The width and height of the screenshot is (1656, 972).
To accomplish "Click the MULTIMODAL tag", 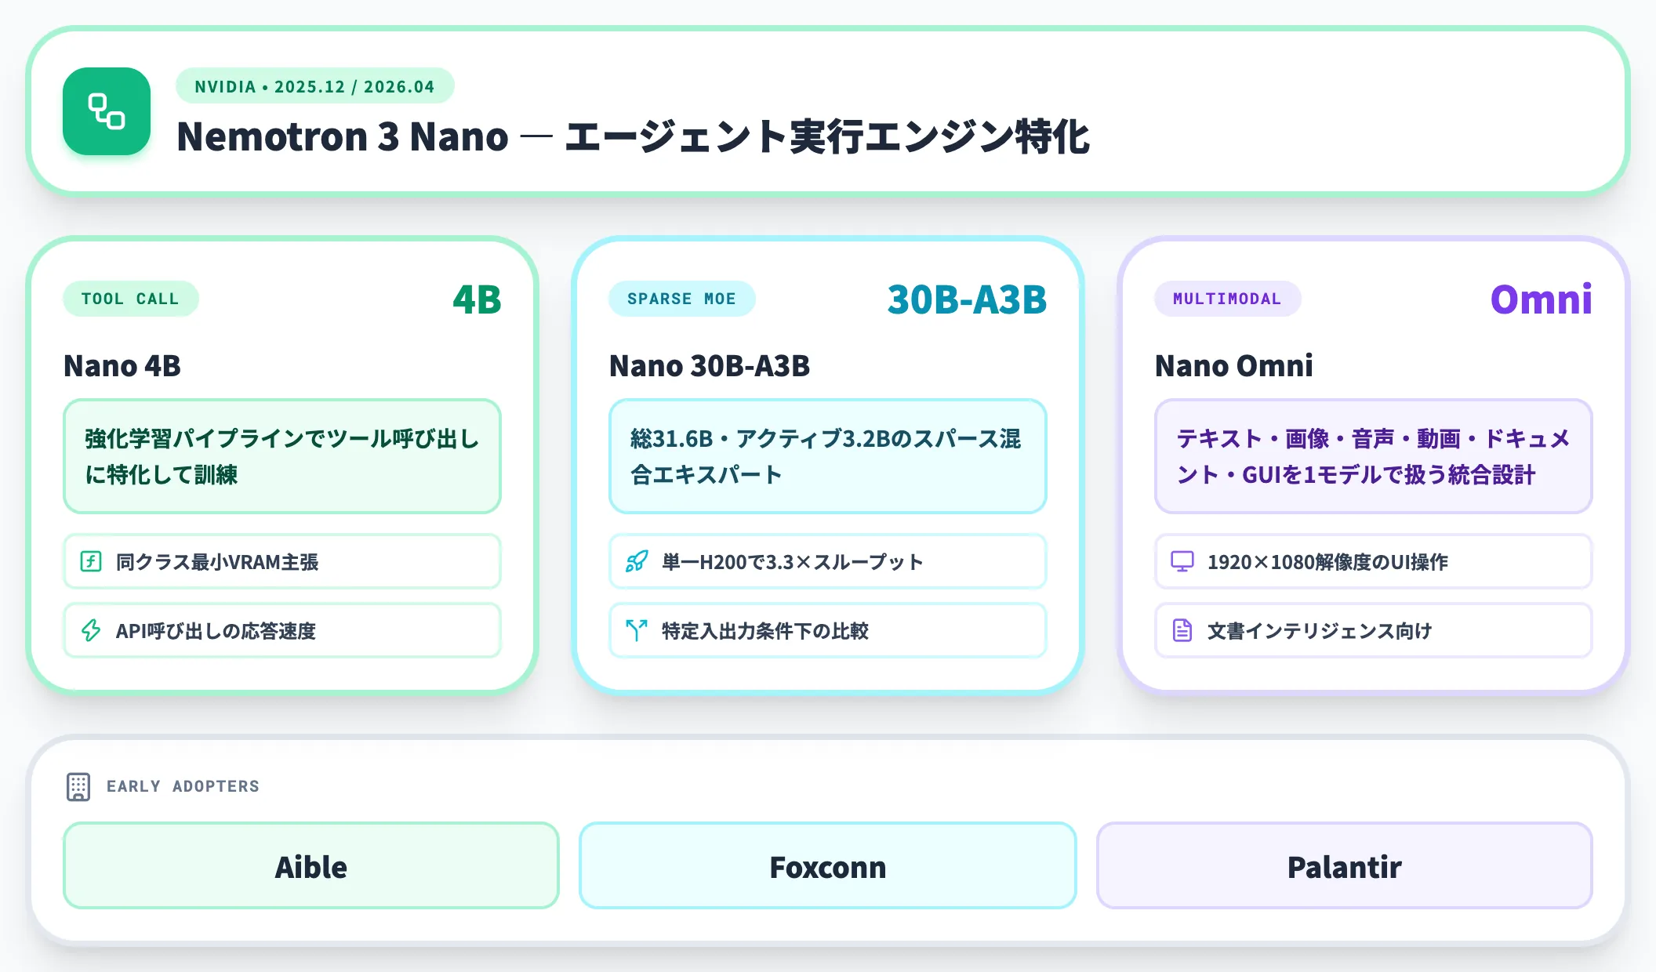I will click(1228, 299).
